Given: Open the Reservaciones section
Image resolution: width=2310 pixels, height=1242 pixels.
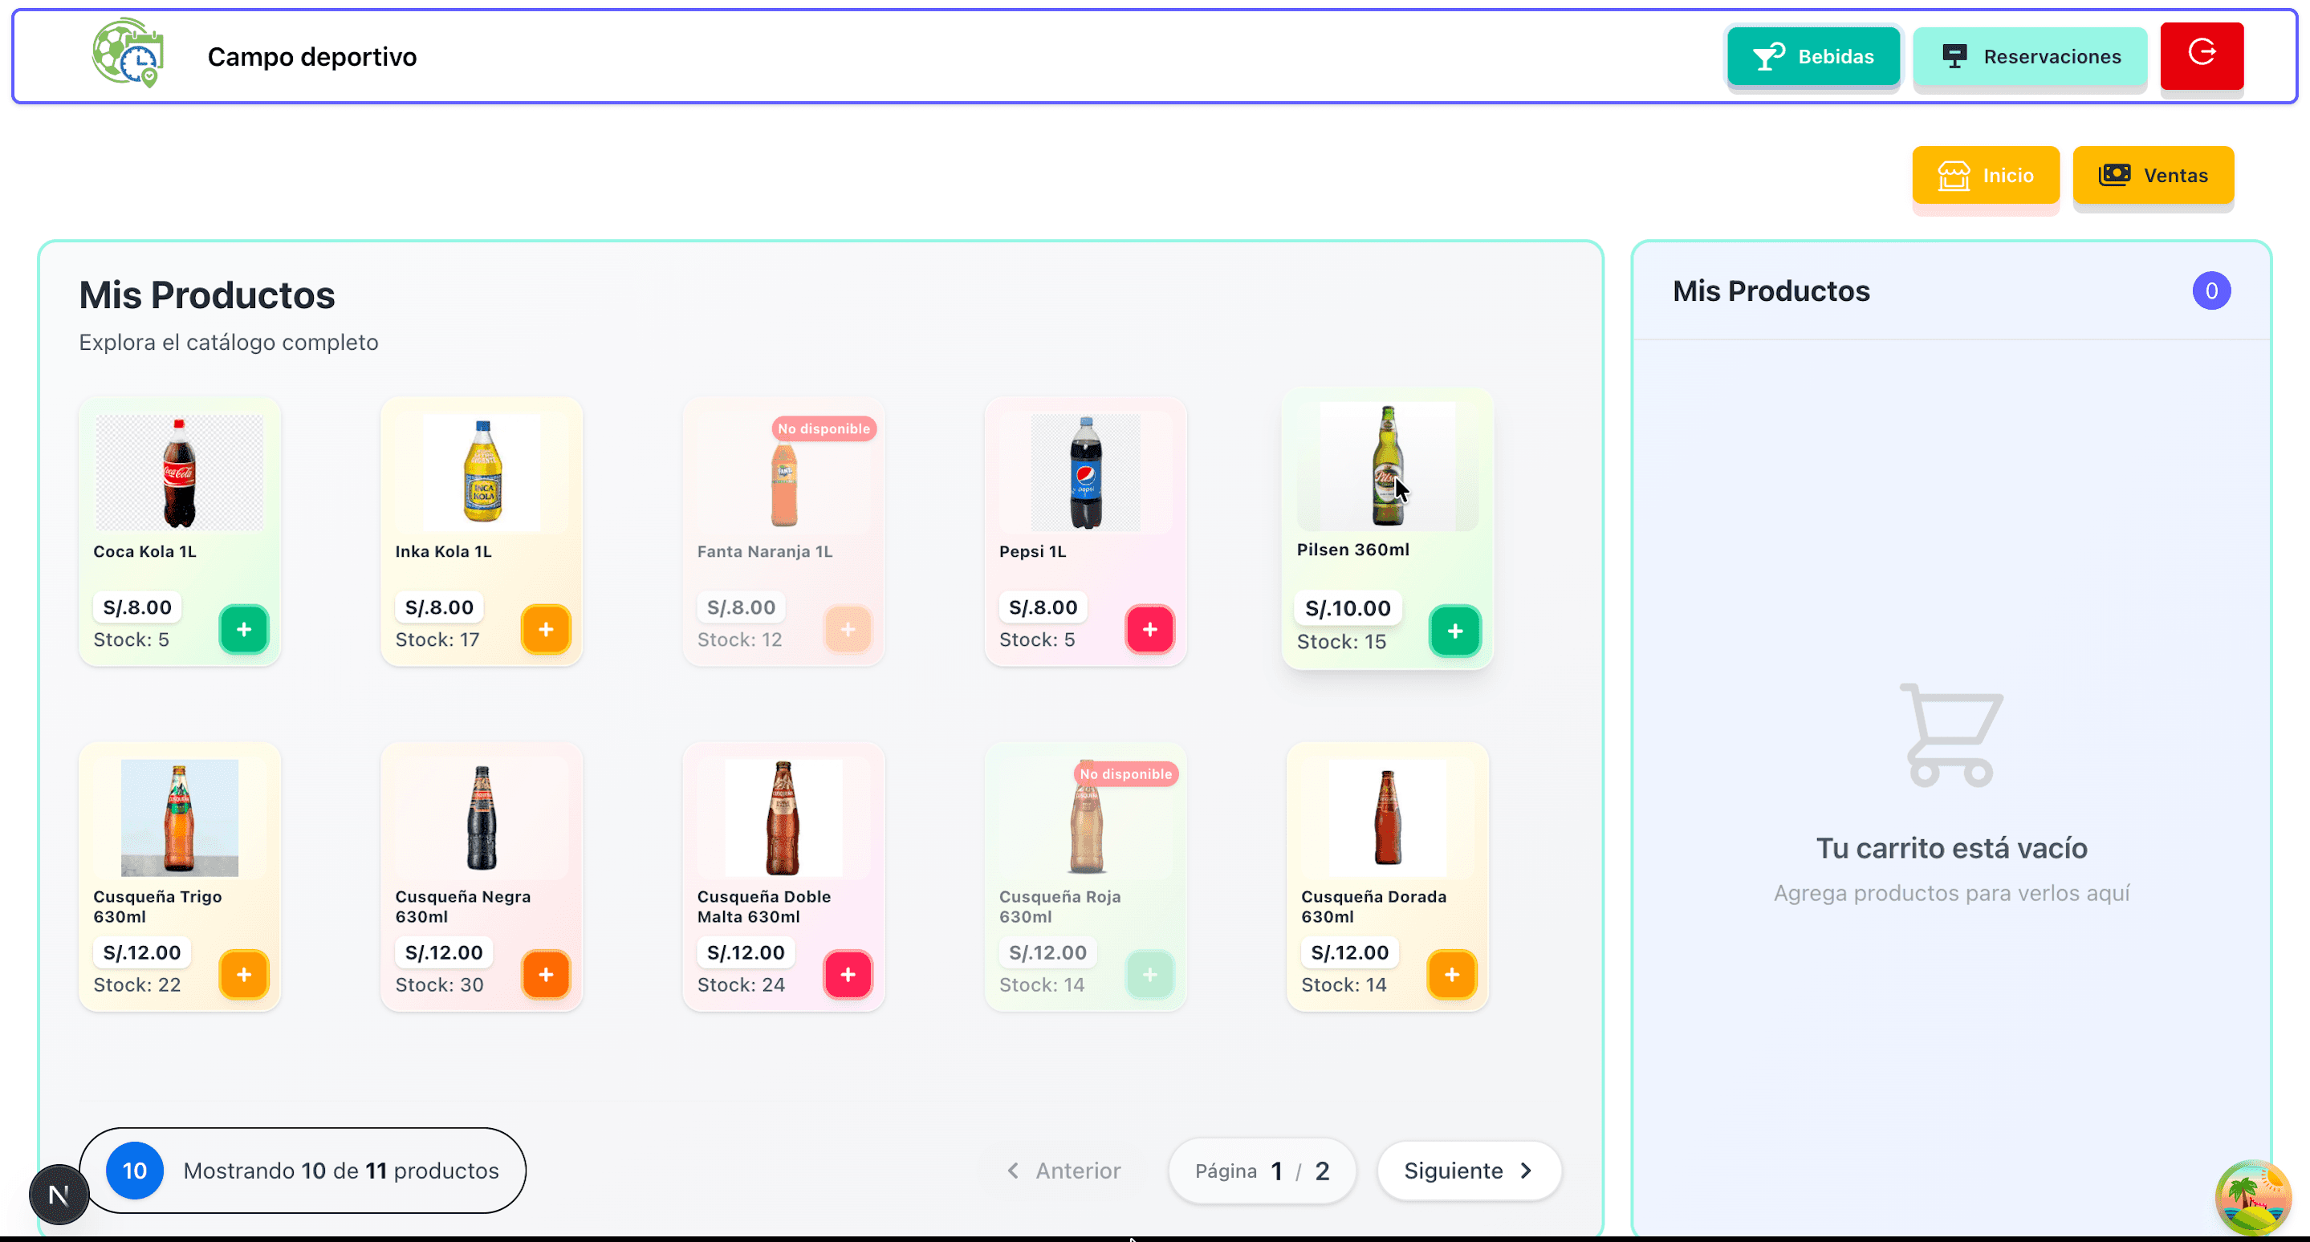Looking at the screenshot, I should tap(2030, 56).
